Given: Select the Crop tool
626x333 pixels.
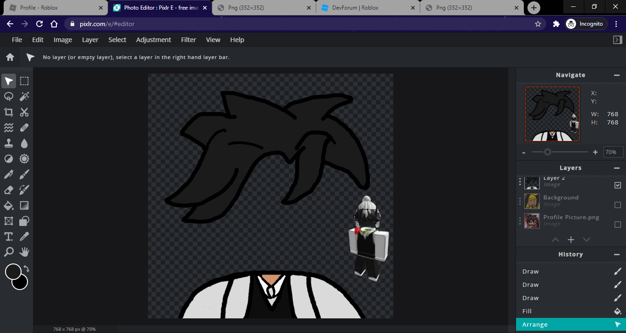Looking at the screenshot, I should coord(9,112).
